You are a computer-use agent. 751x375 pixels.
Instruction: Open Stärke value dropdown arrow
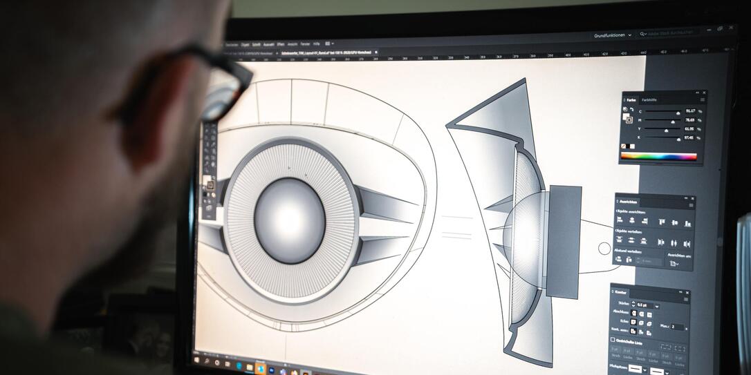pos(657,307)
